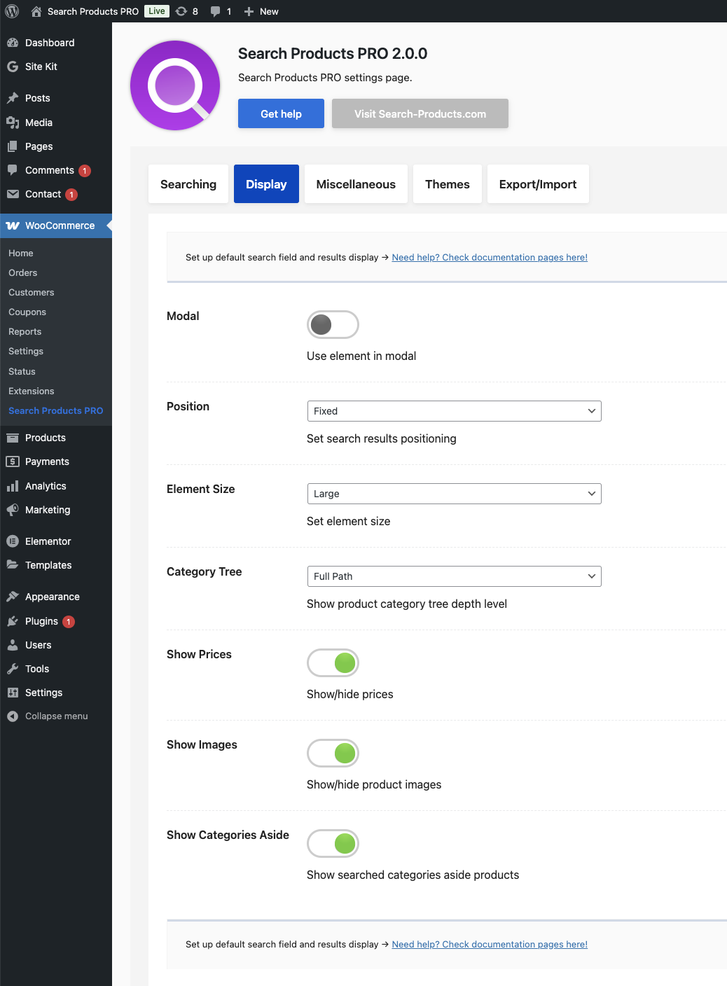The height and width of the screenshot is (986, 727).
Task: Select the Elementor sidebar icon
Action: click(13, 541)
